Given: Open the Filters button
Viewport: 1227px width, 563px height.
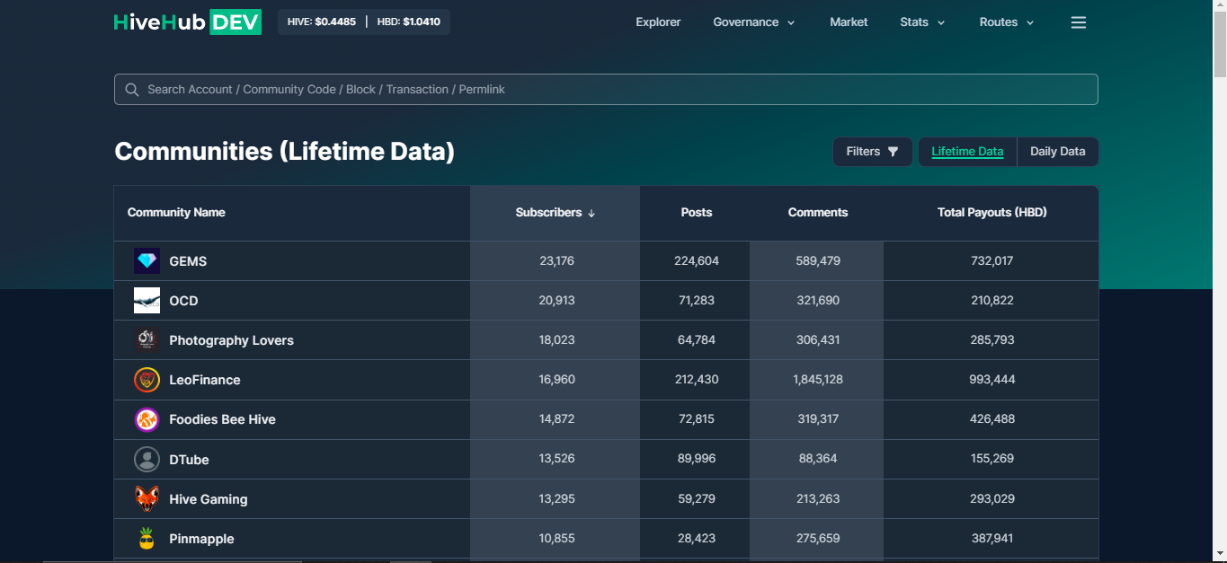Looking at the screenshot, I should pos(872,152).
